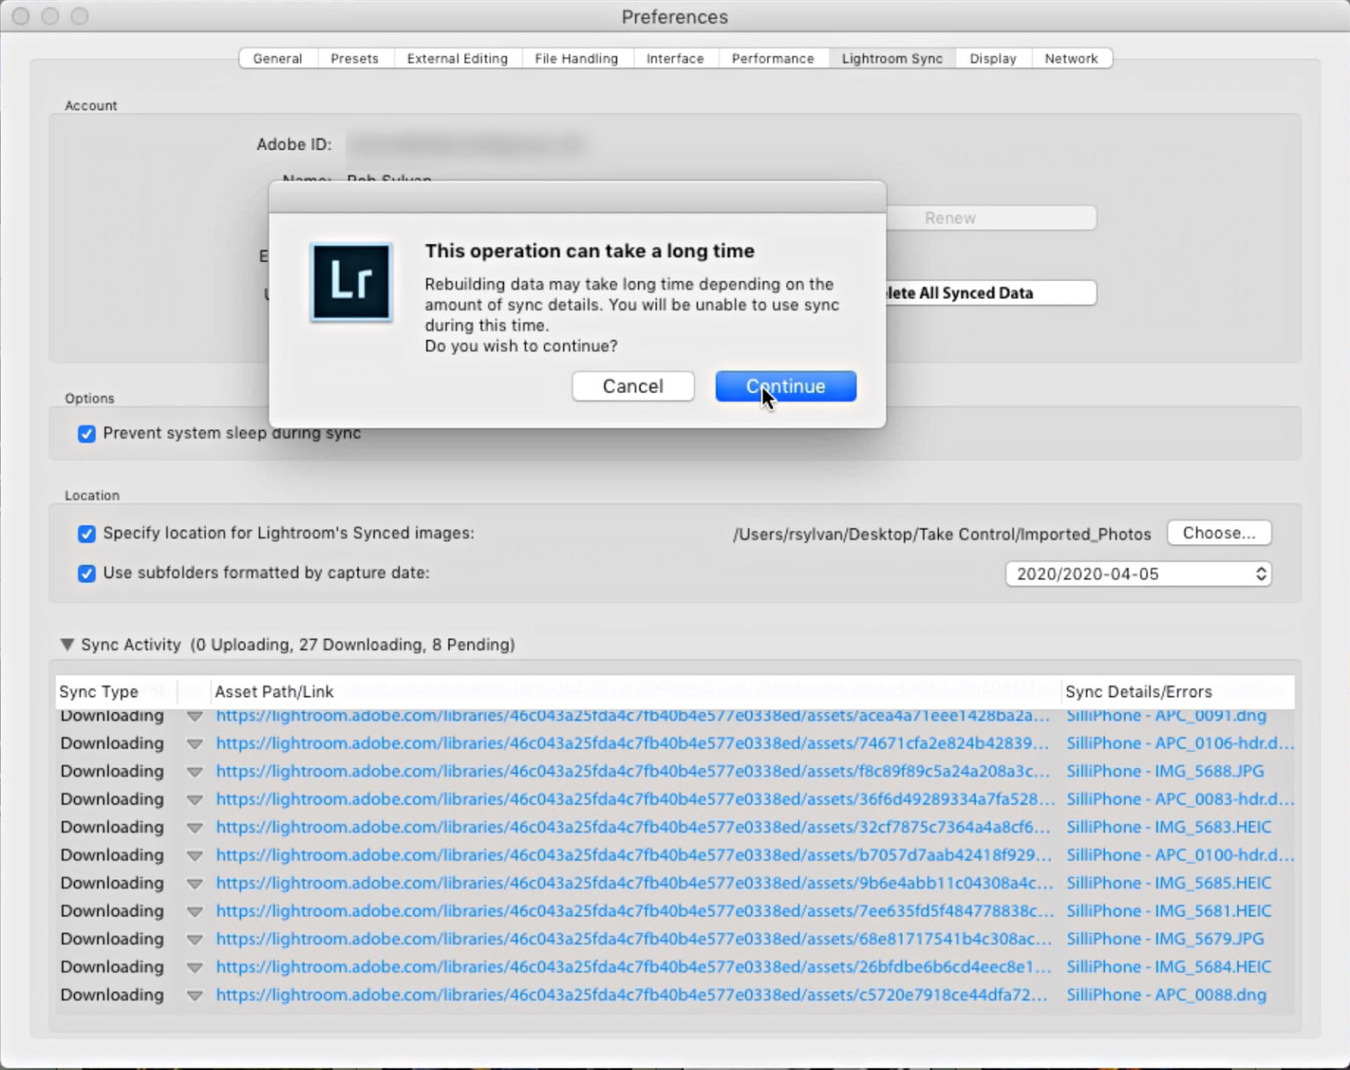
Task: Collapse the Sync Activity section
Action: [x=67, y=644]
